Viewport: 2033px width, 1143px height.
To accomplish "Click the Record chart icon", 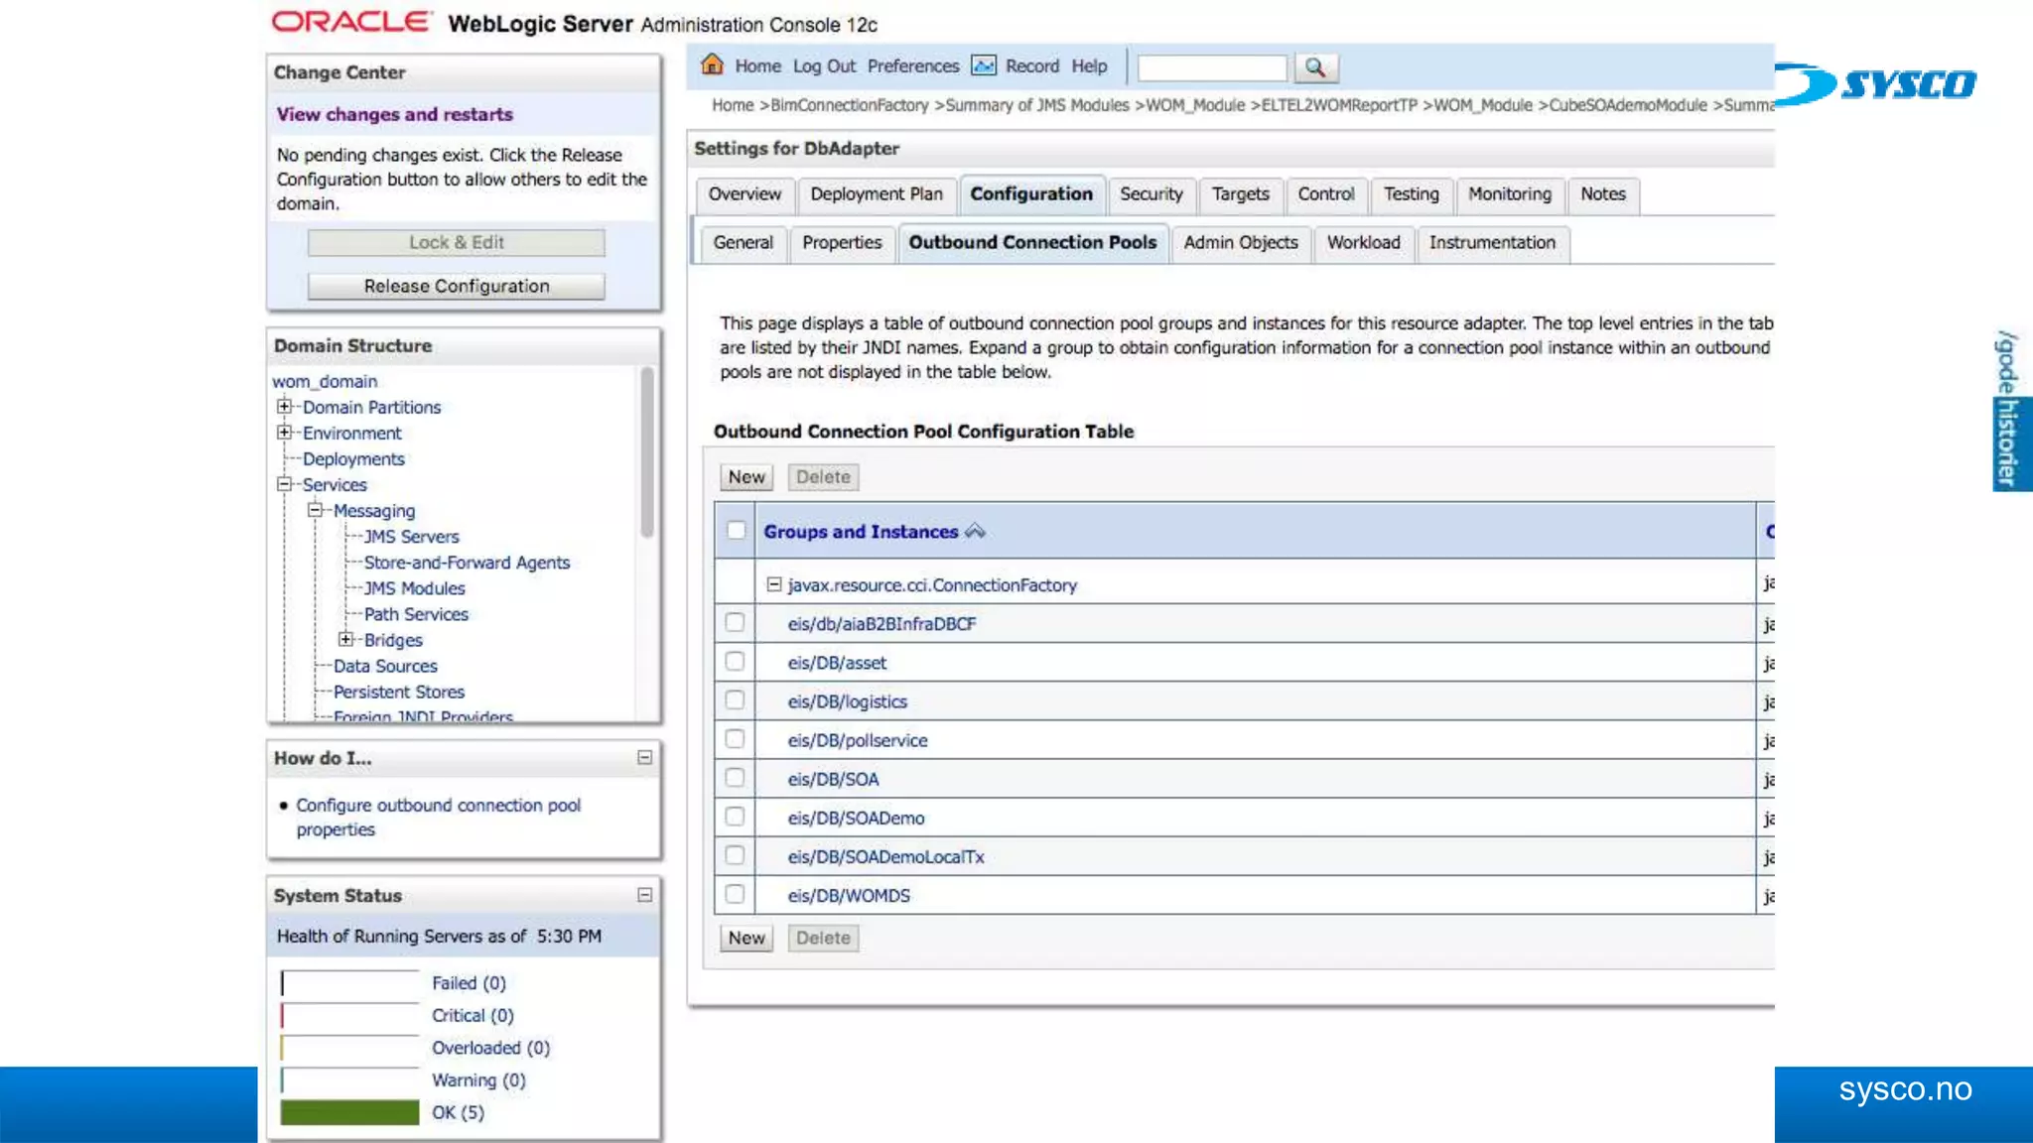I will coord(983,65).
